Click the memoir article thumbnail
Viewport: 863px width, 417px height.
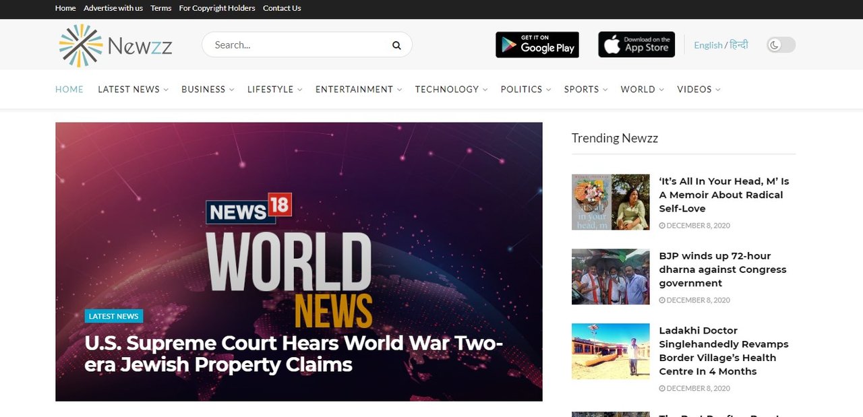(x=611, y=202)
